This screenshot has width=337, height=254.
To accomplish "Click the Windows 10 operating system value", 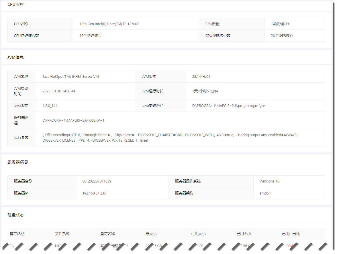I will 269,181.
